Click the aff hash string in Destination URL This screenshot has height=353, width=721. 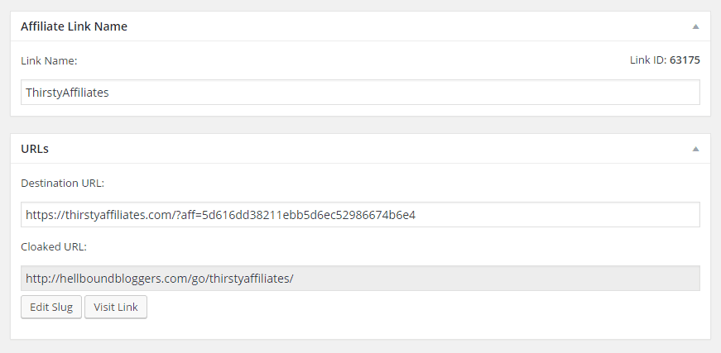tap(309, 214)
